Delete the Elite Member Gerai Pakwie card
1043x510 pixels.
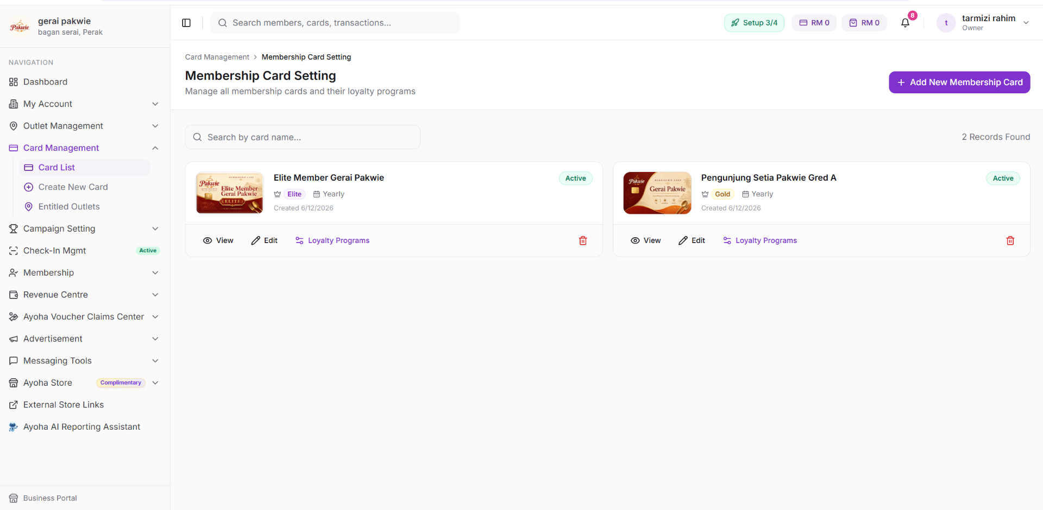(x=583, y=240)
